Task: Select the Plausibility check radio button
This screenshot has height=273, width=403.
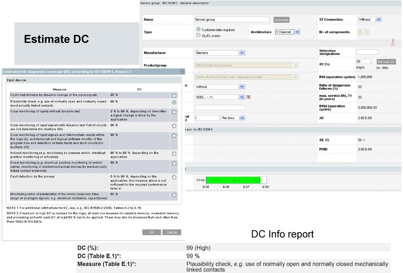Action: click(x=174, y=102)
